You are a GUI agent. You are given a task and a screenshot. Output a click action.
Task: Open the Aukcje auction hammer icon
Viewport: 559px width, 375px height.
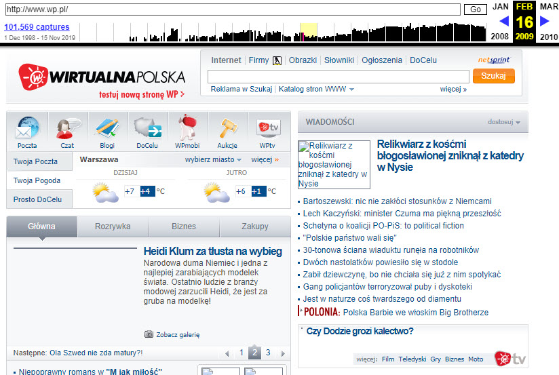pos(227,128)
